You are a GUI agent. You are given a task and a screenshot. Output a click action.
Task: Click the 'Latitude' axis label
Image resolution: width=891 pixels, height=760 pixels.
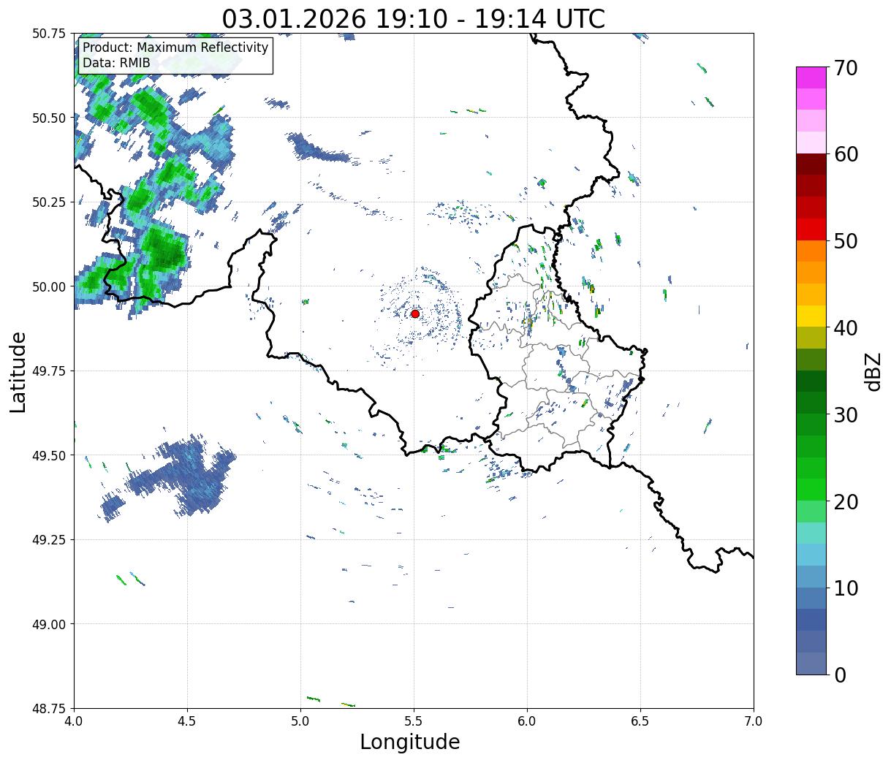[18, 371]
